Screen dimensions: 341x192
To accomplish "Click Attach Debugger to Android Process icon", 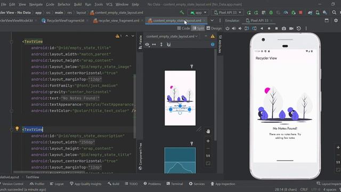I will pyautogui.click(x=294, y=13).
